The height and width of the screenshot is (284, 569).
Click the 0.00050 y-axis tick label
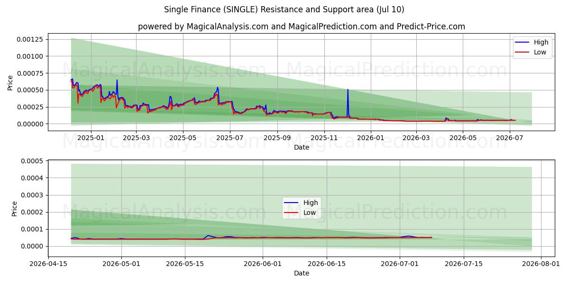tap(30, 90)
